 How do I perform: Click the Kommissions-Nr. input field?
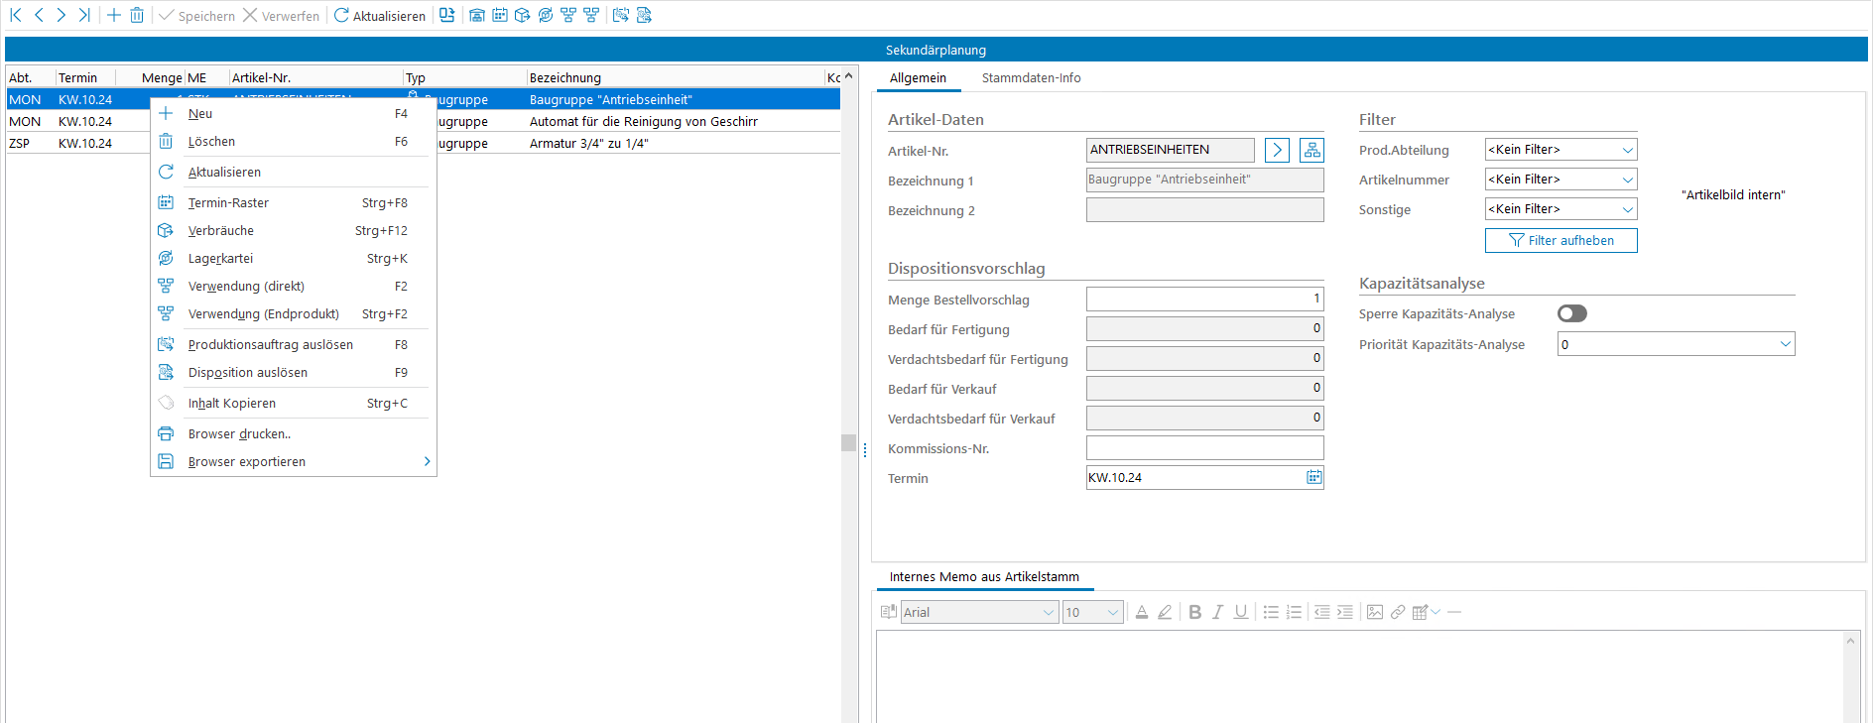[1204, 448]
